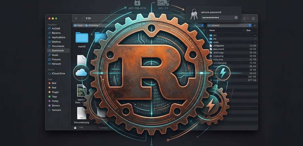Click the keychain keys icon
The height and width of the screenshot is (146, 303).
click(194, 14)
